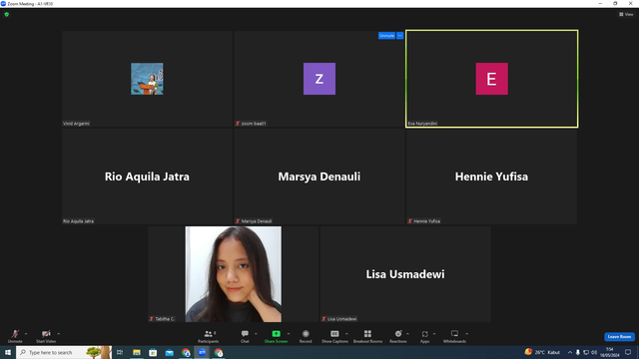
Task: Click Eva Nuryandini name label
Action: 422,124
